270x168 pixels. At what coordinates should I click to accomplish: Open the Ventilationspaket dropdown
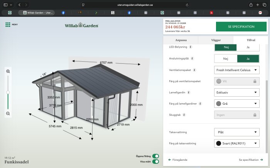[236, 70]
